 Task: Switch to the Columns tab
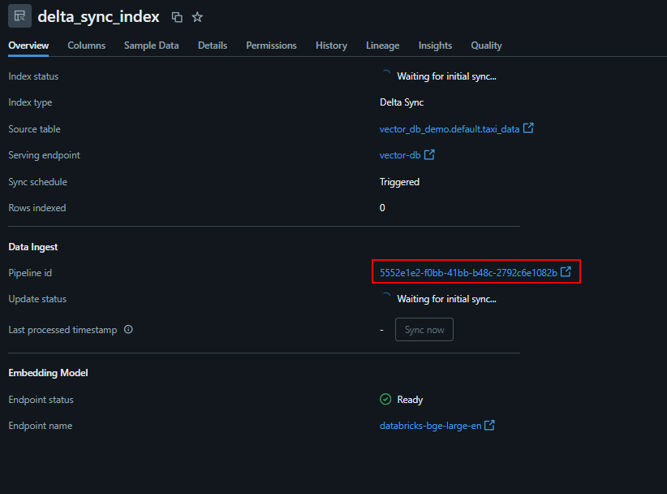[86, 45]
